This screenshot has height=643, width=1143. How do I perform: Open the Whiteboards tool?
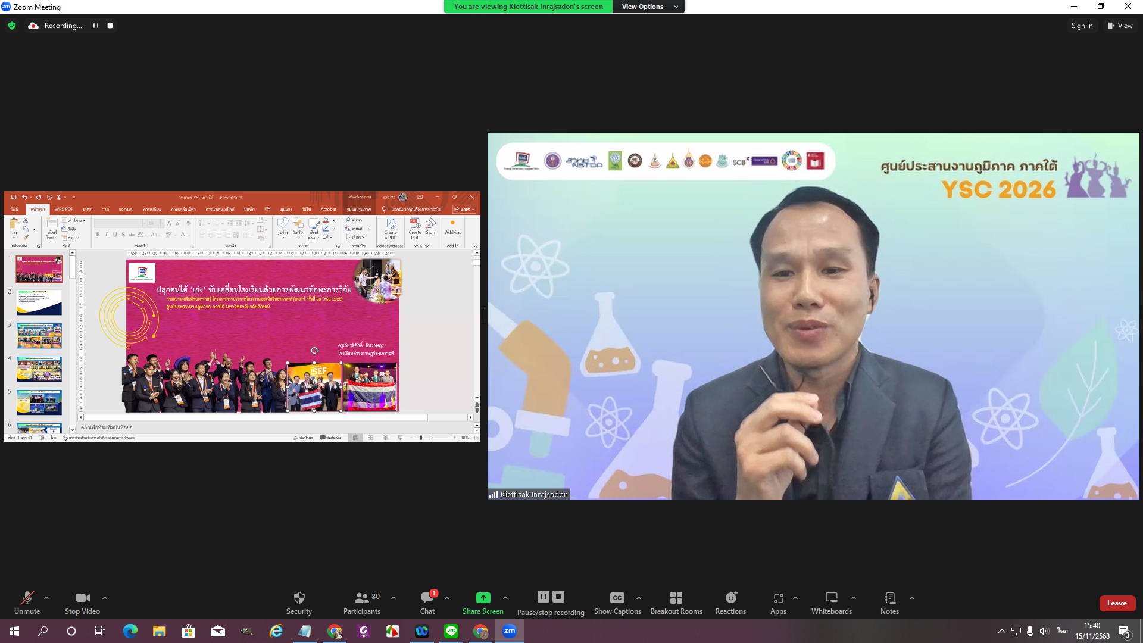pos(831,598)
